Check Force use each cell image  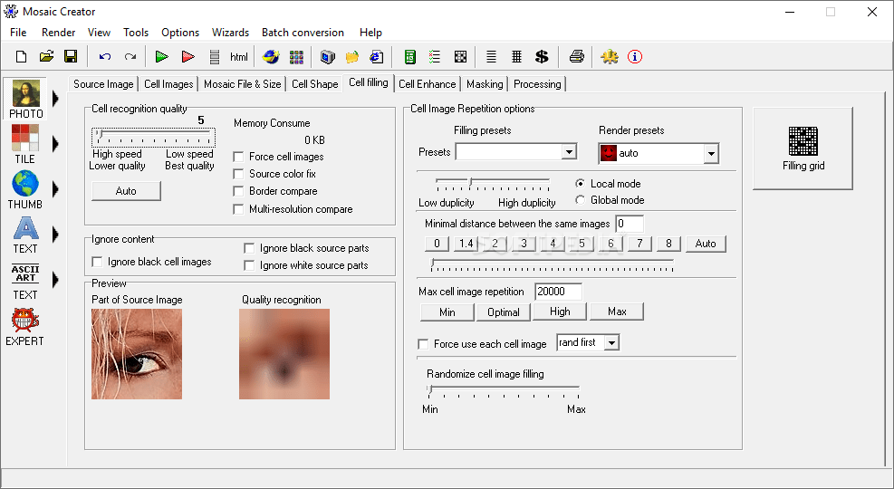pyautogui.click(x=423, y=344)
